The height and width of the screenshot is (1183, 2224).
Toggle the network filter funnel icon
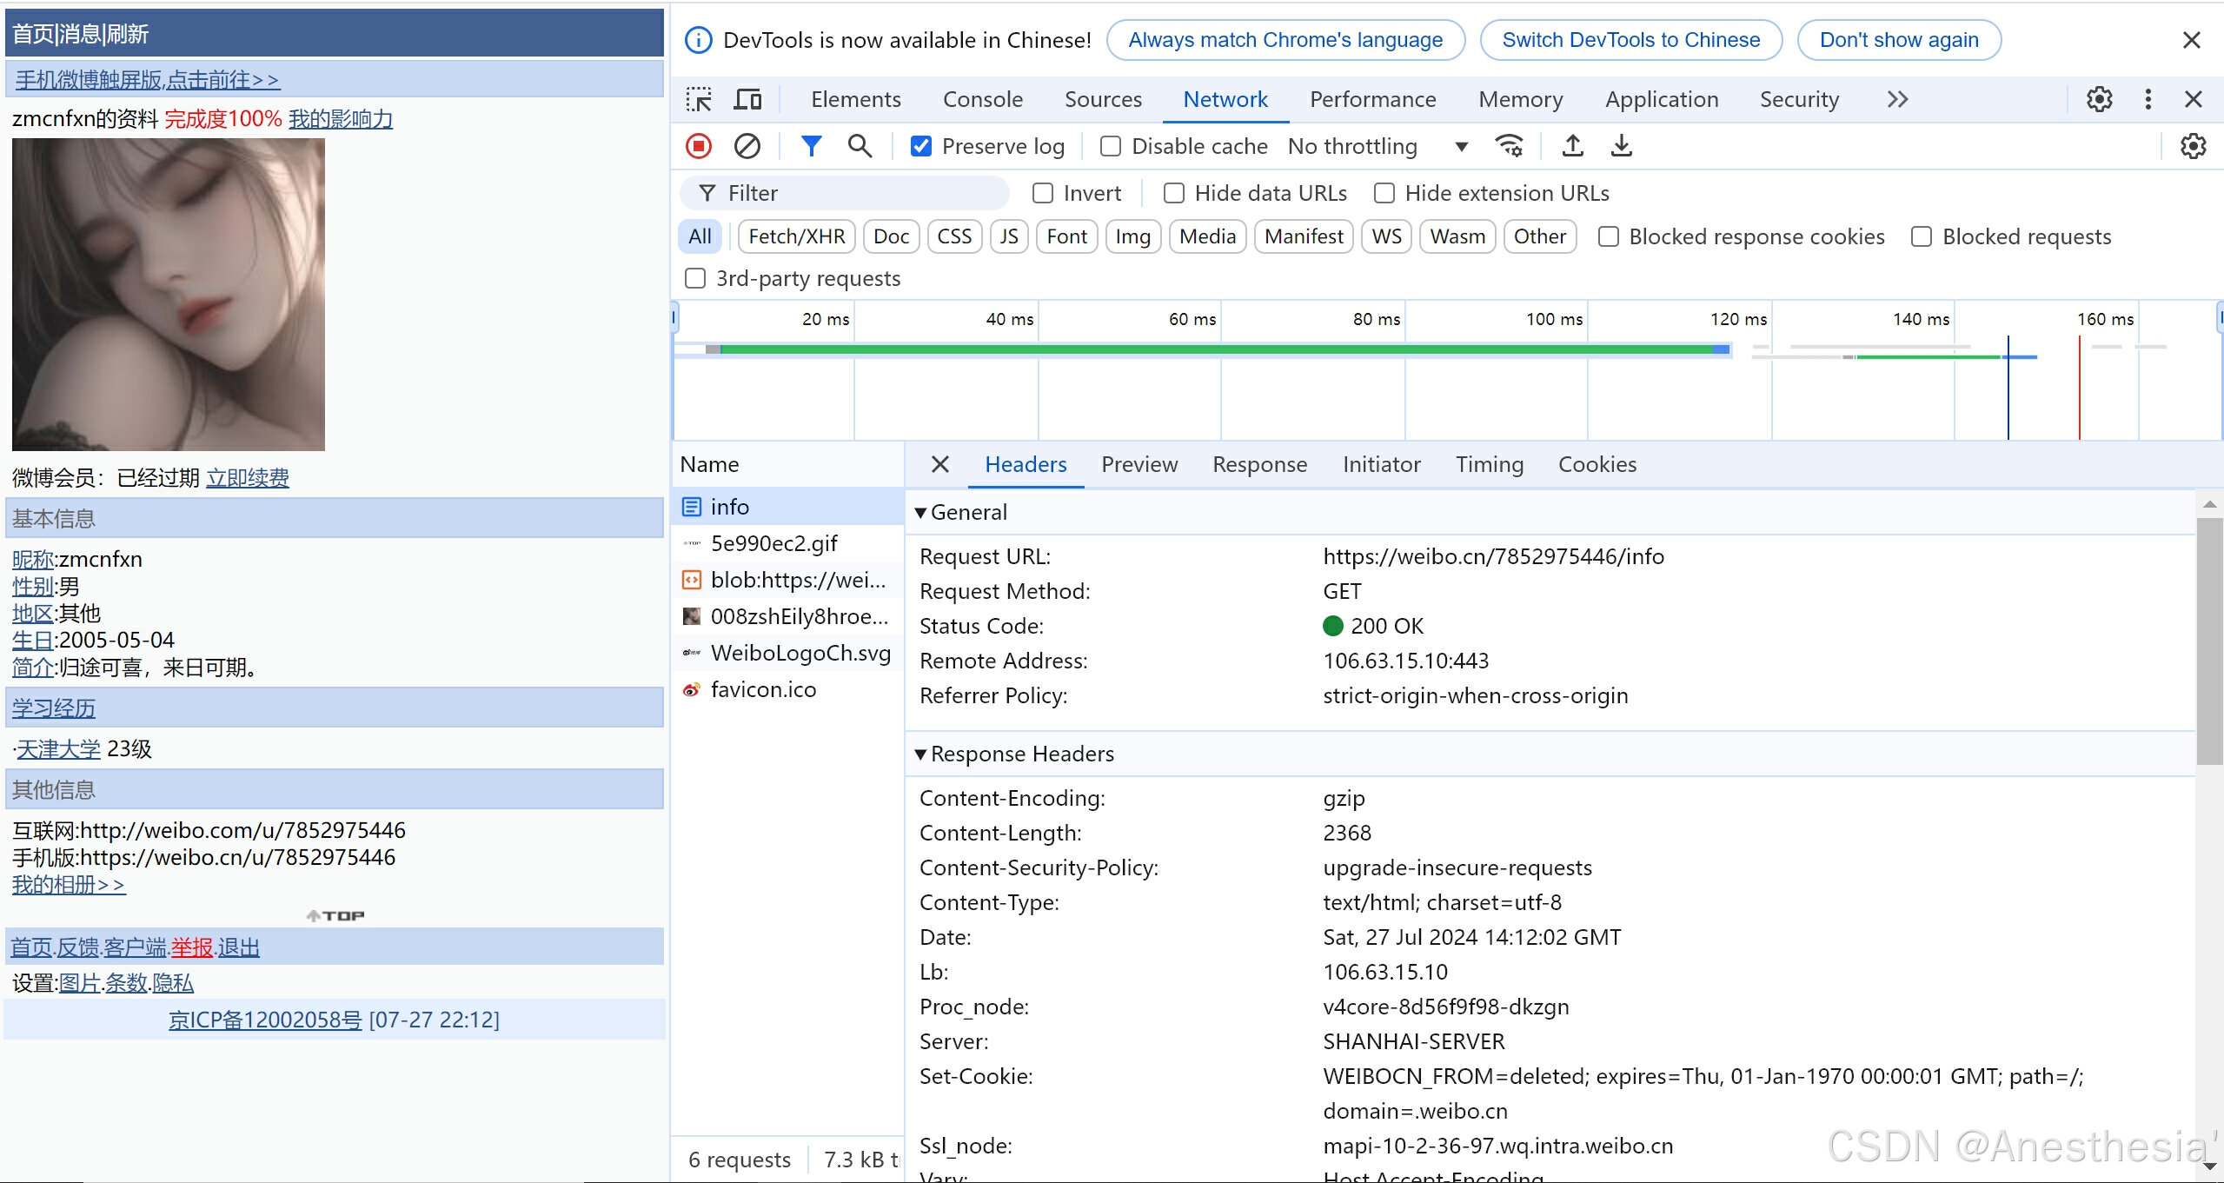811,146
